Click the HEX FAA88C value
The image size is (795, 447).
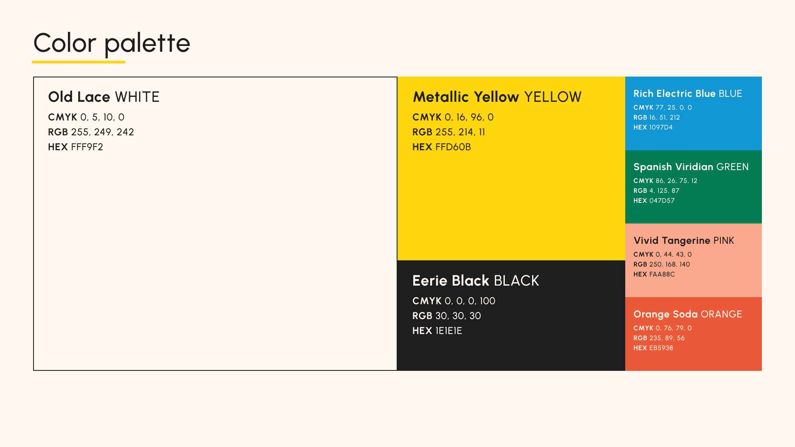pyautogui.click(x=654, y=274)
